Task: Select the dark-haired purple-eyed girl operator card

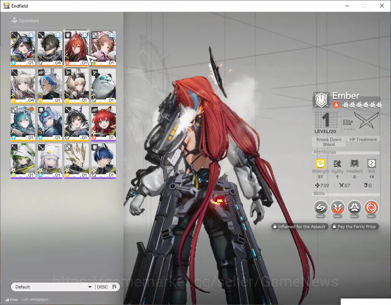Action: click(23, 48)
